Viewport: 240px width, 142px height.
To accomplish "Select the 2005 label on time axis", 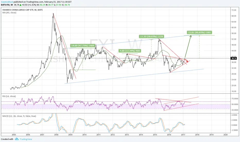I will [14, 135].
